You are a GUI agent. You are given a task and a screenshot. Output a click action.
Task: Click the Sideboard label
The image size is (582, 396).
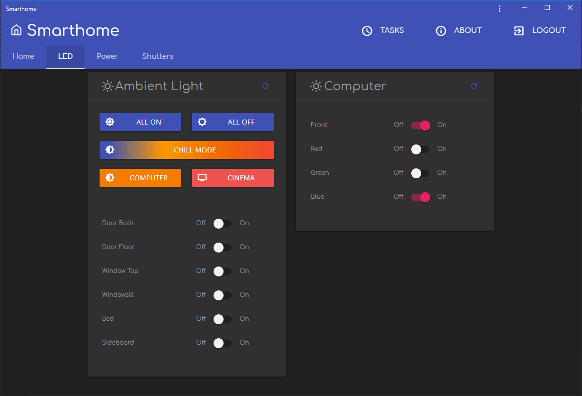118,343
